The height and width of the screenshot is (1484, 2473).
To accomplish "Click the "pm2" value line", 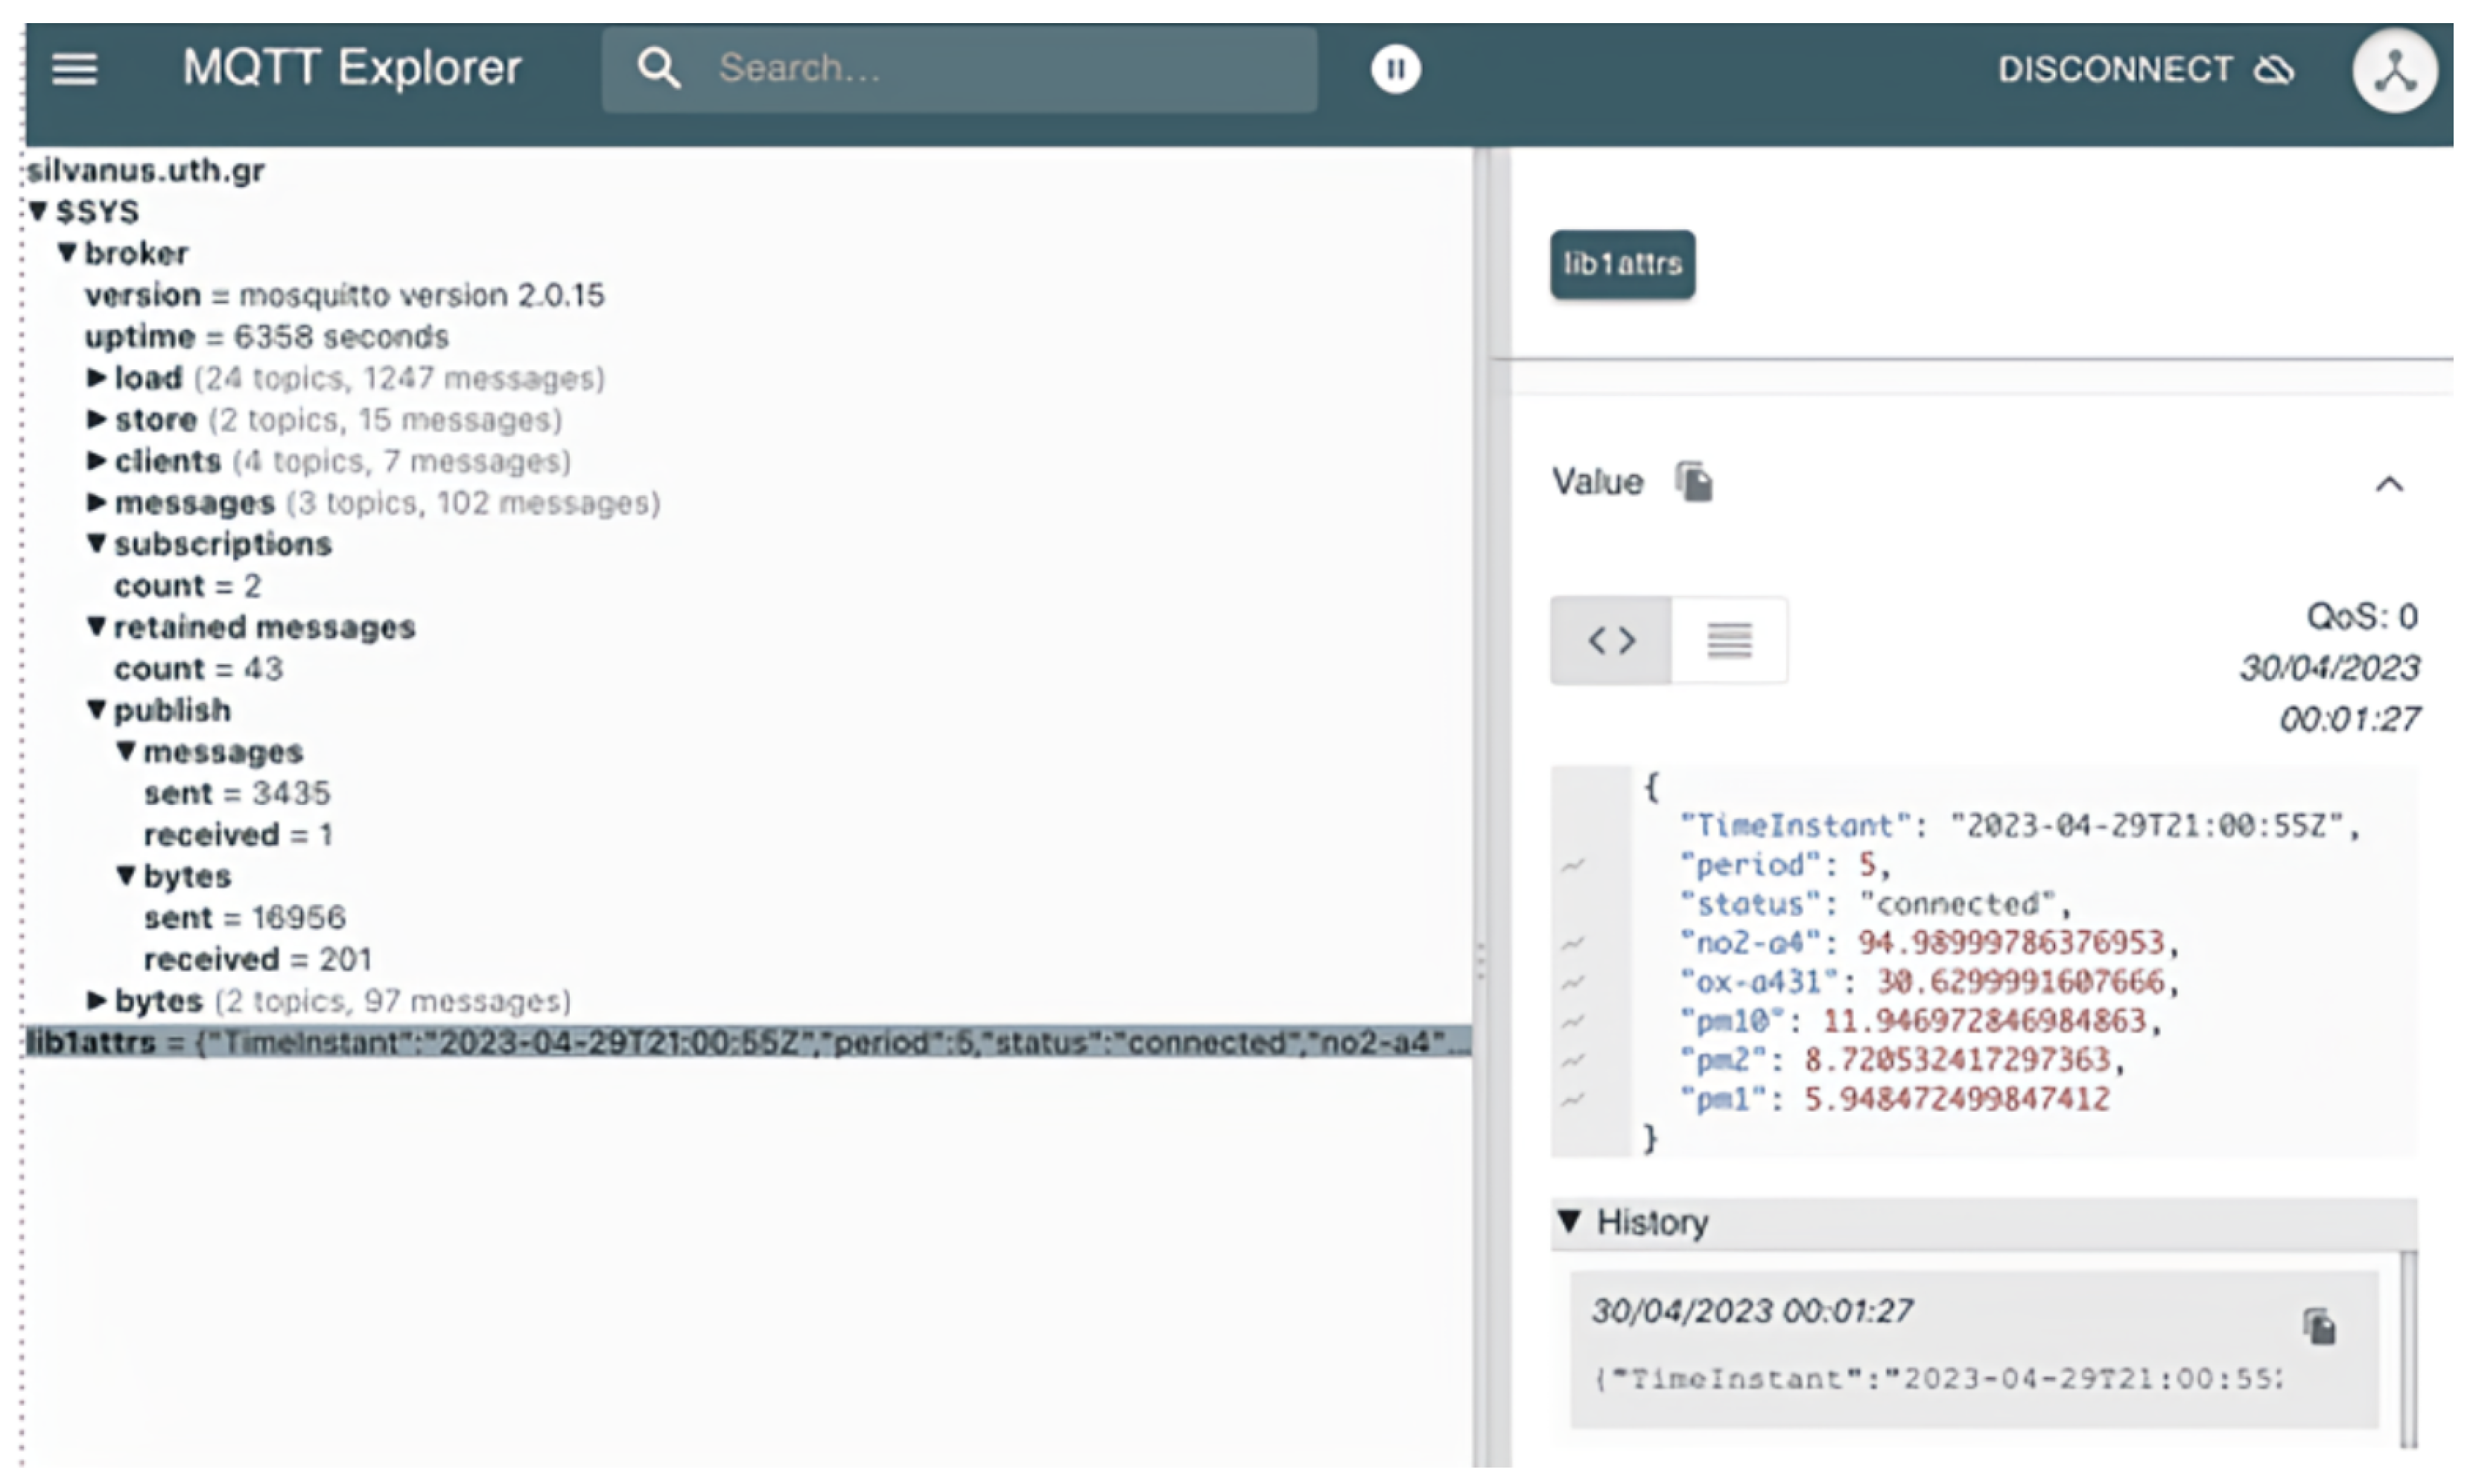I will click(1902, 1059).
